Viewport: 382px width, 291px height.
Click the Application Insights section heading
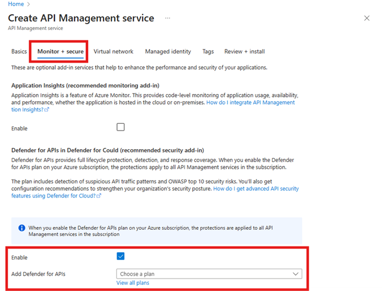(86, 86)
